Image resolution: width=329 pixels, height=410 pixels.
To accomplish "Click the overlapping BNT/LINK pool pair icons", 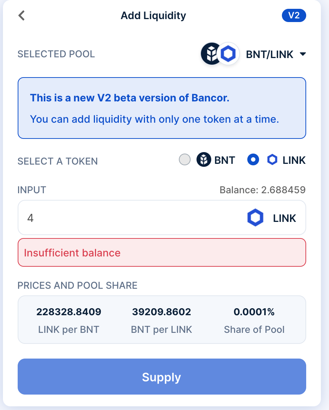I will [220, 54].
